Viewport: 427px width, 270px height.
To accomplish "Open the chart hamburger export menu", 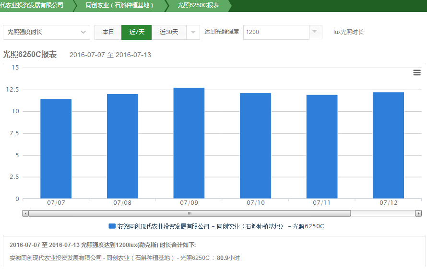I will pos(416,72).
